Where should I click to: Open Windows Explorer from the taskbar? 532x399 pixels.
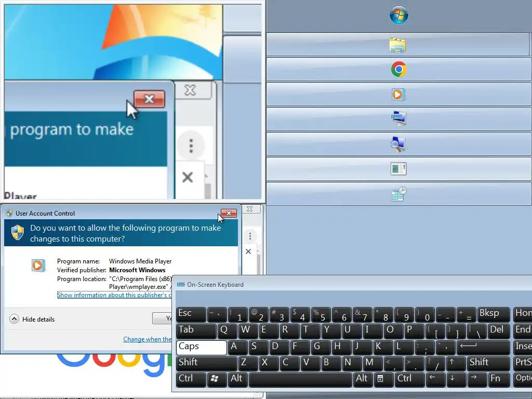coord(397,45)
